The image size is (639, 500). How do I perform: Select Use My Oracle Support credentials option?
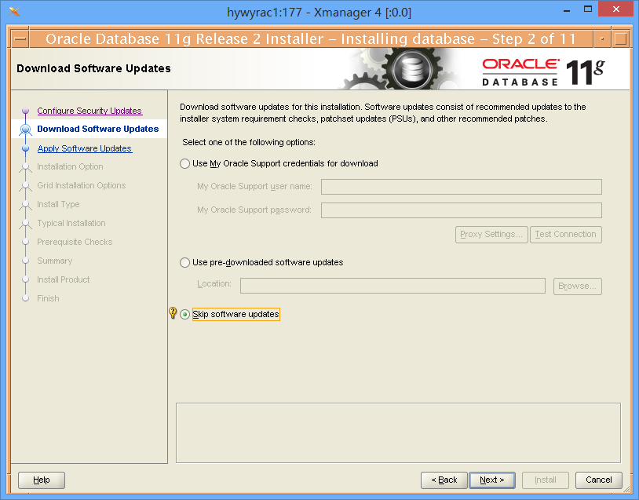[x=184, y=164]
